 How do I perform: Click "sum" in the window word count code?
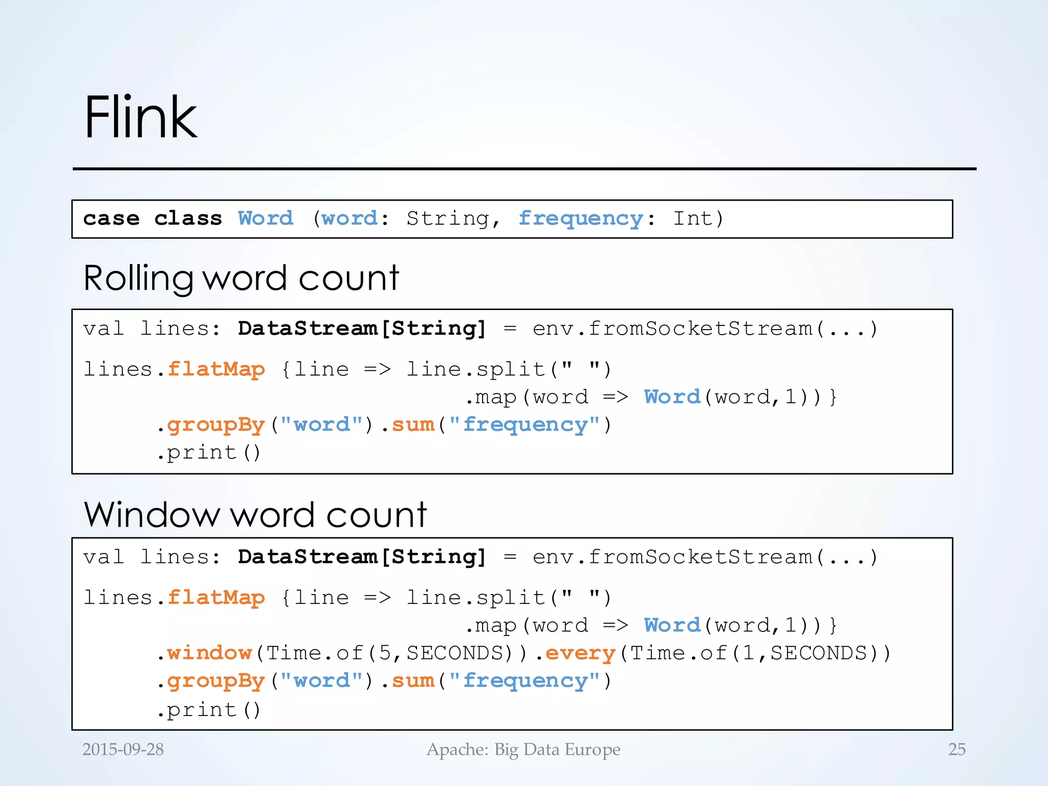tap(413, 681)
